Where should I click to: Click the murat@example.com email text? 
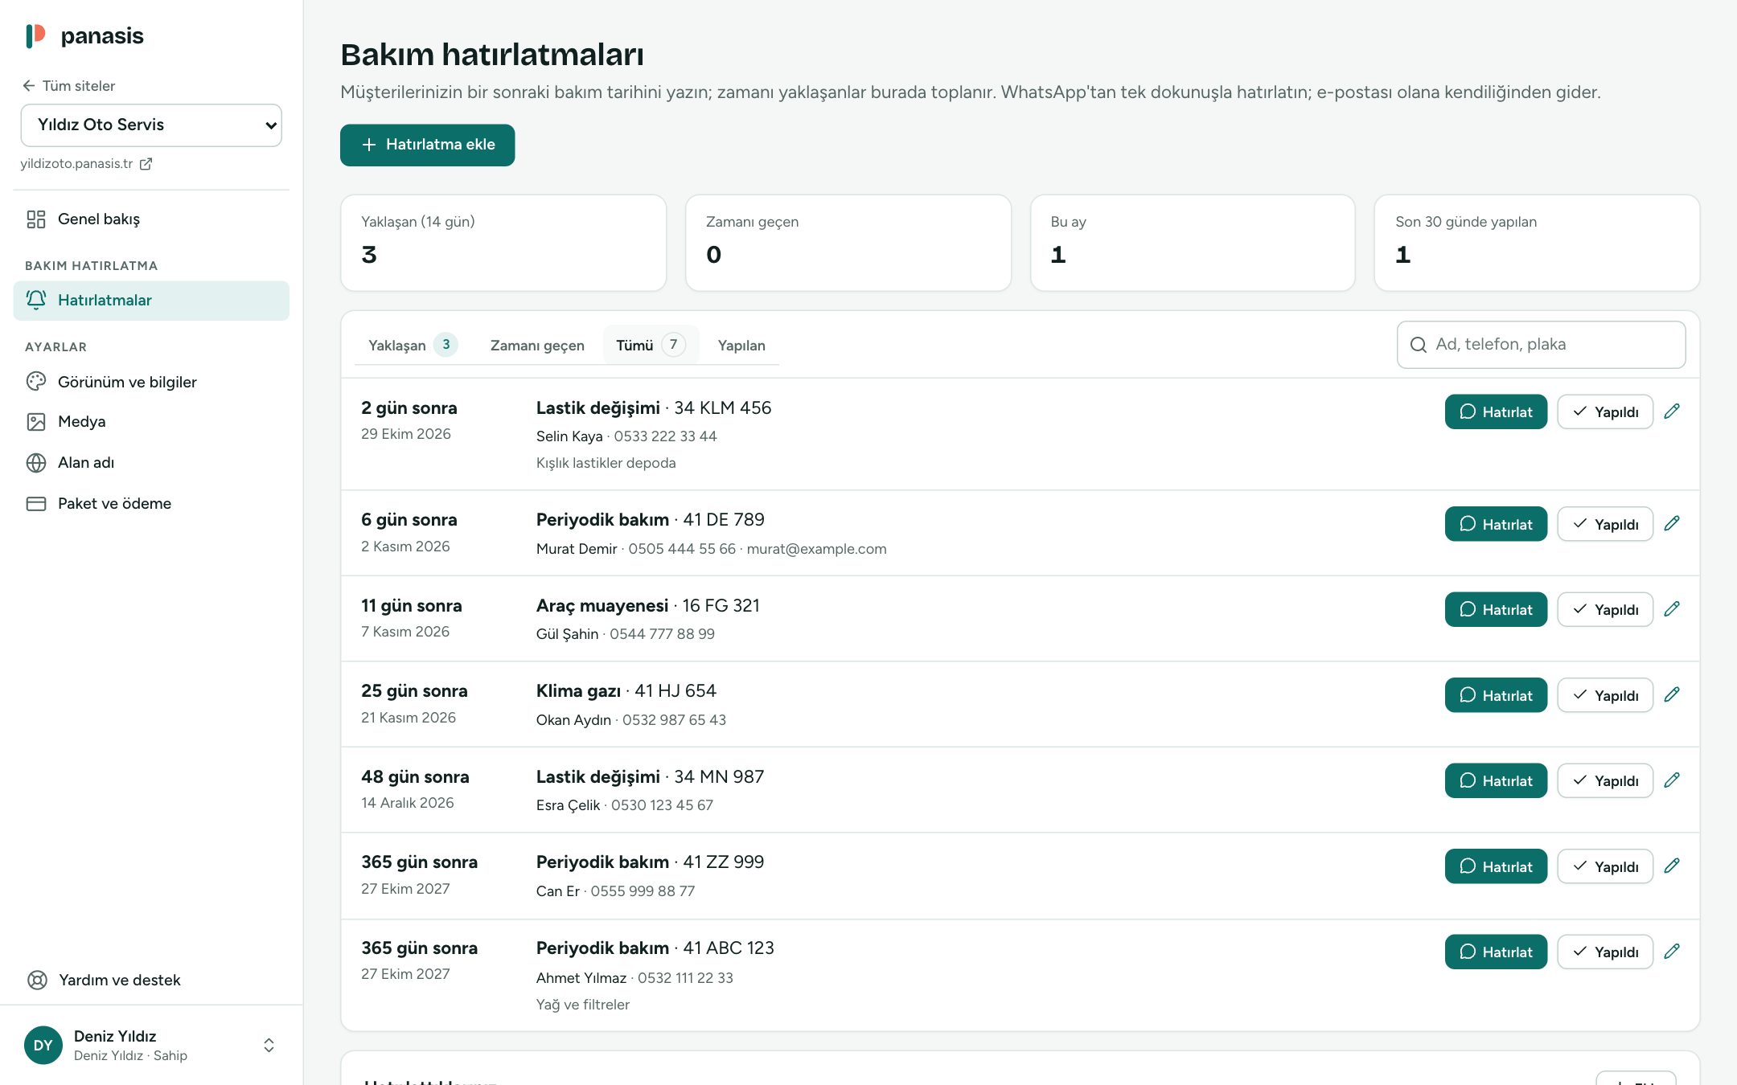816,549
